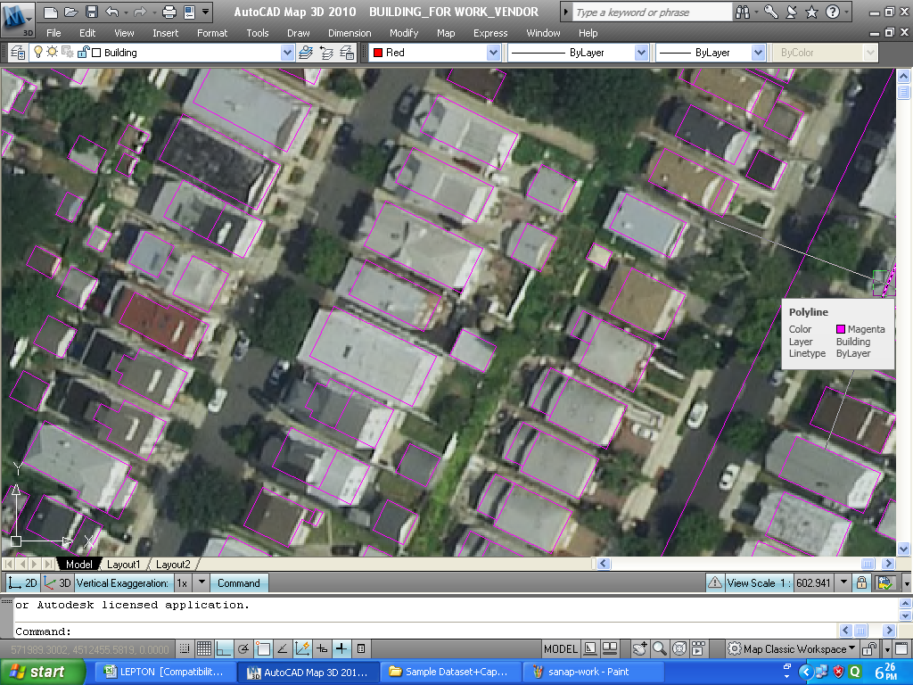
Task: Open the vertical exaggeration 1x dropdown arrow
Action: [202, 582]
